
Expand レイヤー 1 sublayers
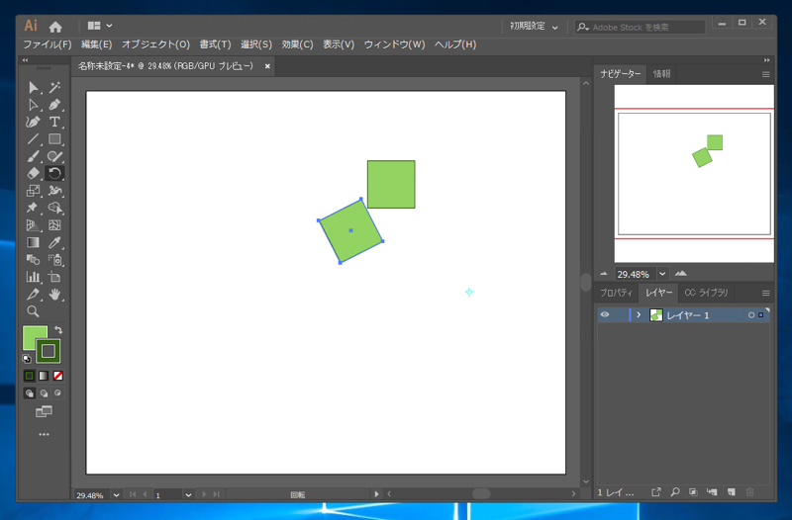coord(639,315)
